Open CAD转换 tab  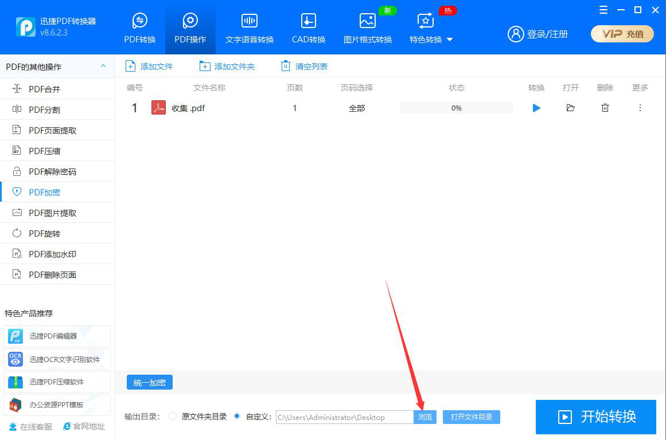309,28
